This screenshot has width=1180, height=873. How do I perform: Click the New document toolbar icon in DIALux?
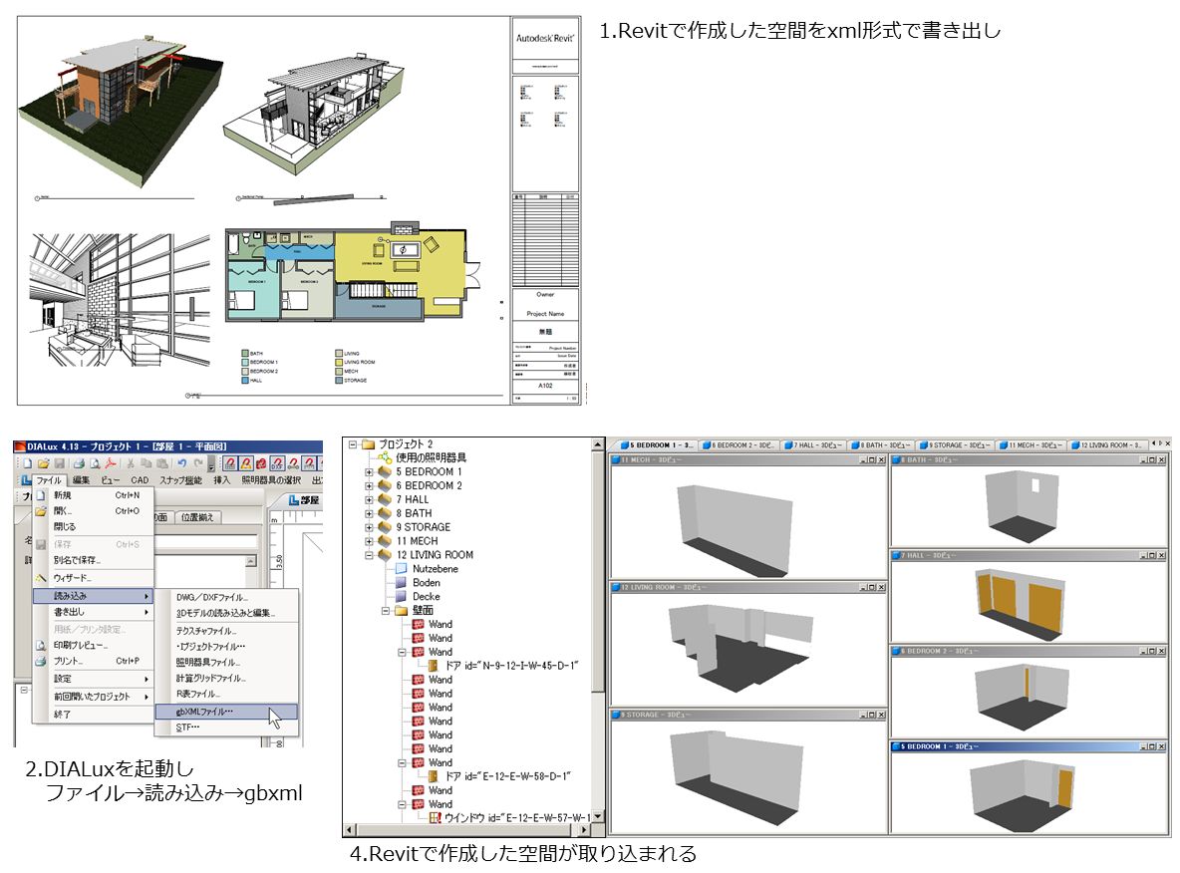point(28,462)
